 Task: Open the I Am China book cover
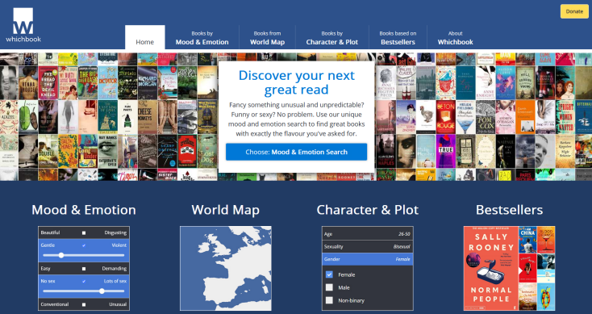[x=527, y=240]
